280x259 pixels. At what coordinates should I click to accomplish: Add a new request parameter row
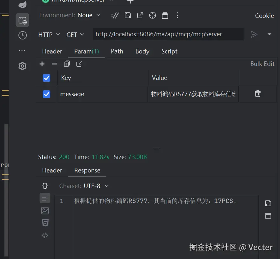[42, 64]
